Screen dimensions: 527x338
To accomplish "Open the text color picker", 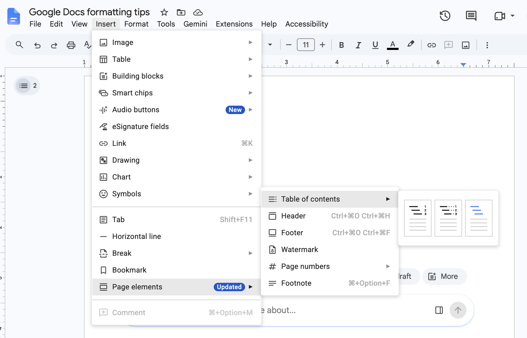I will tap(392, 45).
